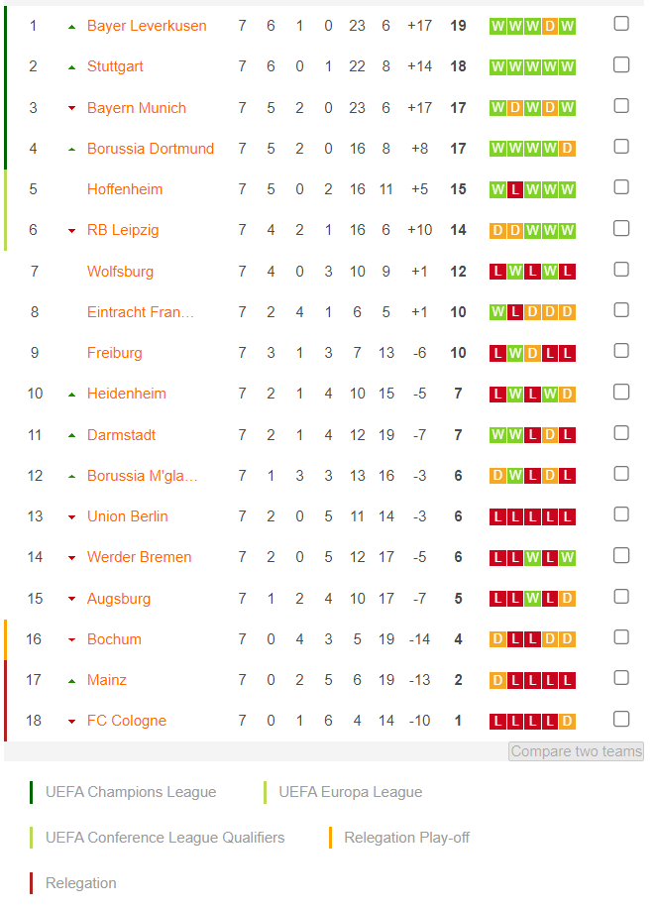
Task: Click the L form badge in Hoffenheim's row
Action: [515, 189]
